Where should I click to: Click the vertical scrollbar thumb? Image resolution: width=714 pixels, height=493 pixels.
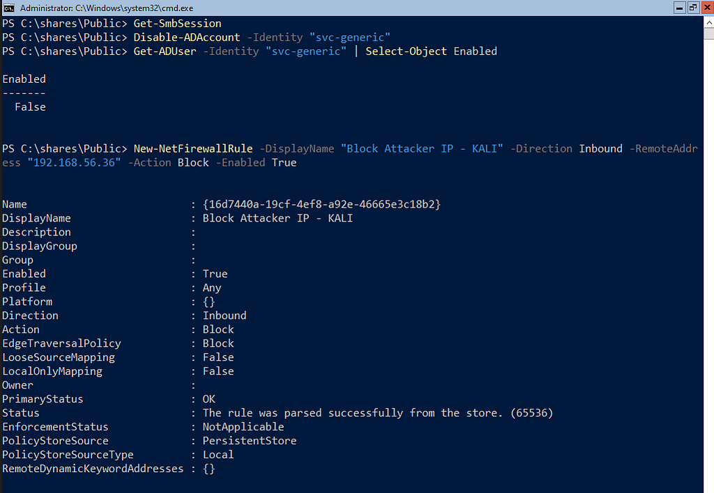(x=708, y=33)
